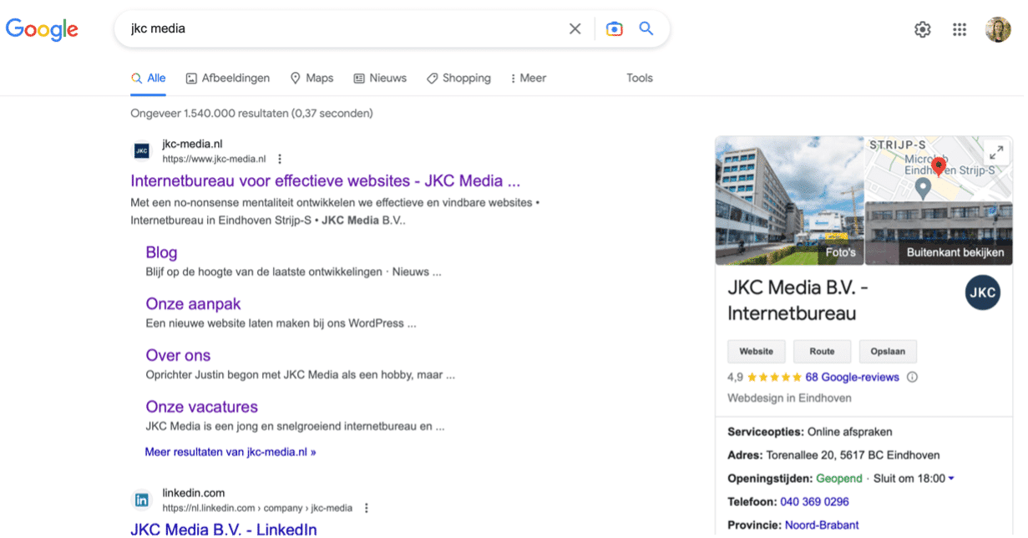Click the Website button
This screenshot has width=1028, height=538.
757,352
